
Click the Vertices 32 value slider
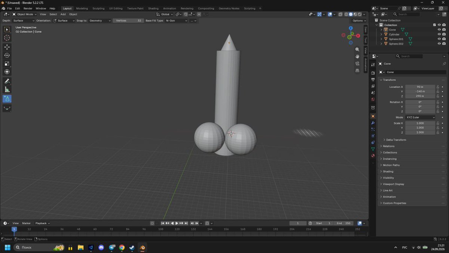click(128, 21)
